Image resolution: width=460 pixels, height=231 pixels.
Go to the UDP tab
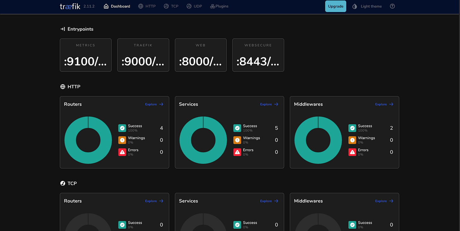[x=194, y=6]
